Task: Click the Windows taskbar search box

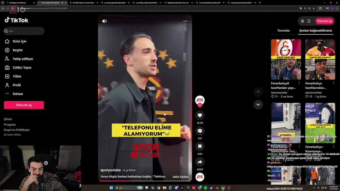Action: (x=129, y=188)
